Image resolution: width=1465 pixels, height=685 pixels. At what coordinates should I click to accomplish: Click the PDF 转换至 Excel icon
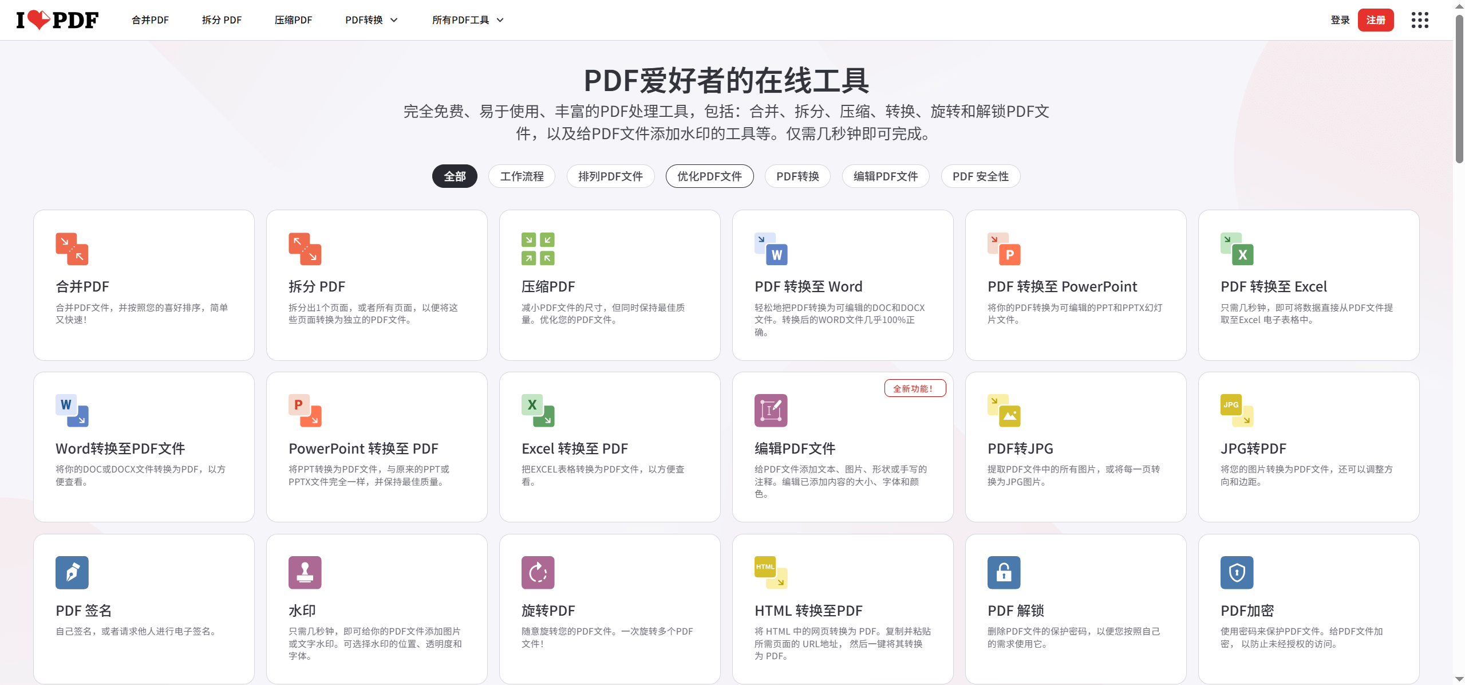(1236, 249)
